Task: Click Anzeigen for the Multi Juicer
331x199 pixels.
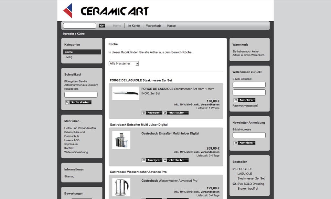Action: pyautogui.click(x=152, y=160)
